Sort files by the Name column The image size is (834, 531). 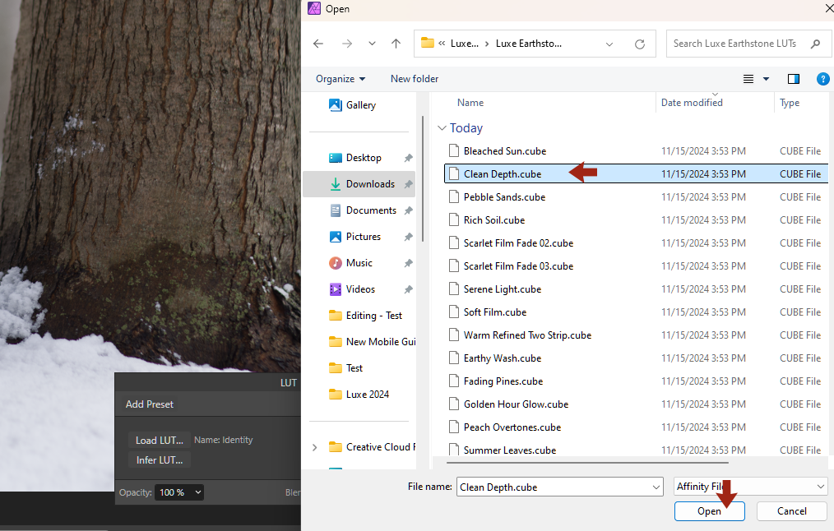(x=470, y=102)
